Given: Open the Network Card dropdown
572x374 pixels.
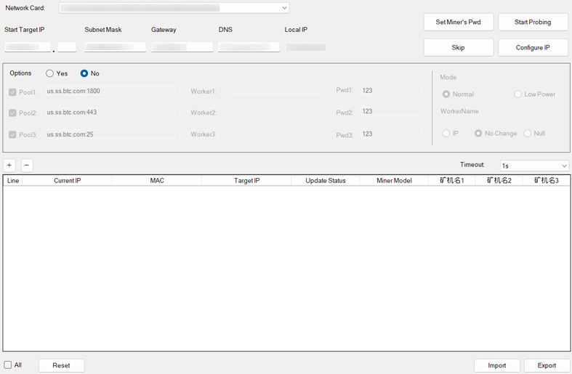Looking at the screenshot, I should pyautogui.click(x=174, y=8).
